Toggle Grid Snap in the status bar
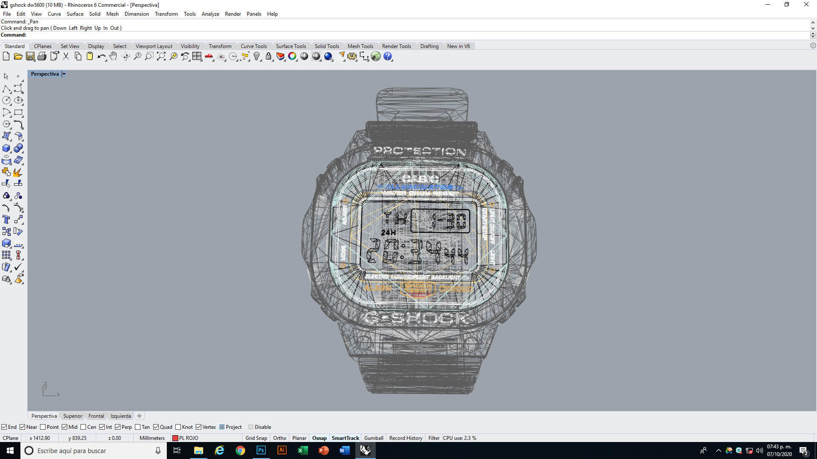 (256, 438)
